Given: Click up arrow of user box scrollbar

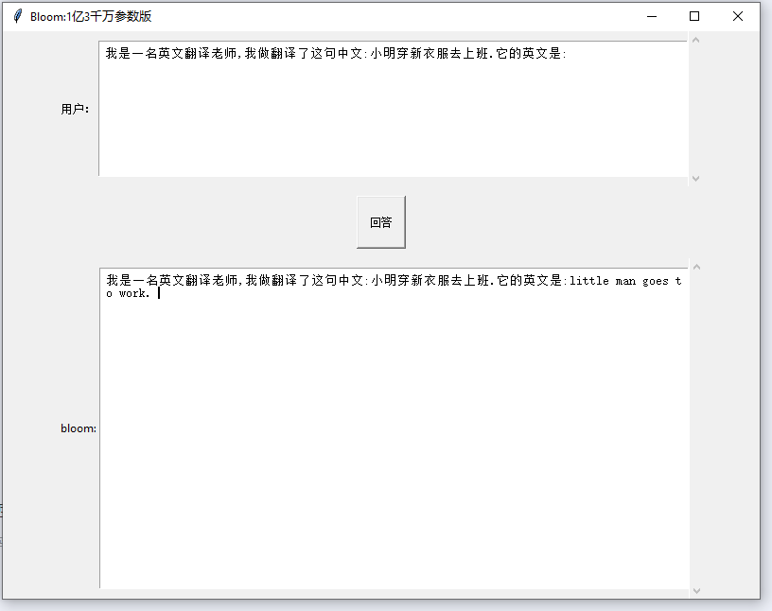Looking at the screenshot, I should 695,40.
